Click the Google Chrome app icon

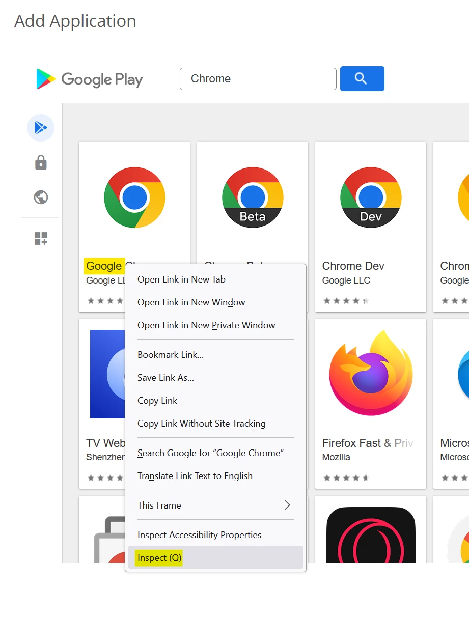(x=134, y=198)
